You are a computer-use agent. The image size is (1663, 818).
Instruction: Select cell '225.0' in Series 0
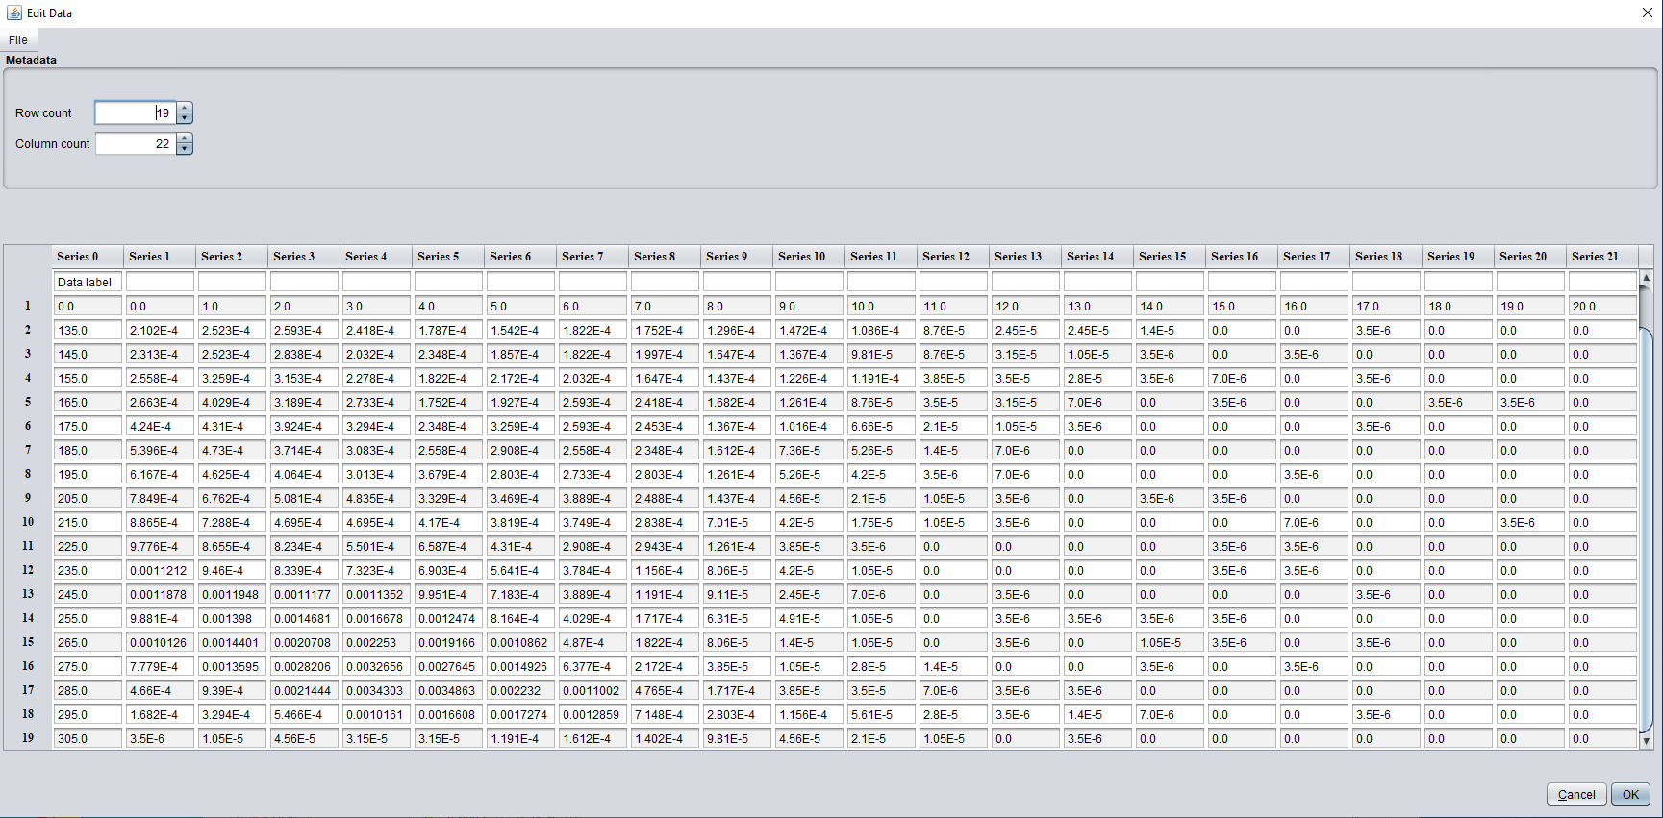pyautogui.click(x=88, y=547)
